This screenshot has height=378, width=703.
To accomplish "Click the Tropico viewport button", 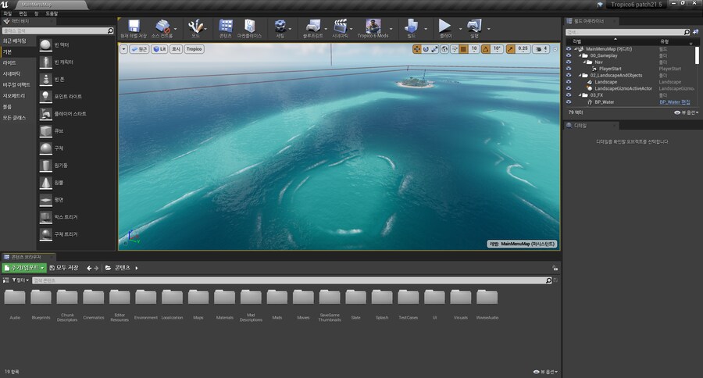I will click(x=194, y=49).
